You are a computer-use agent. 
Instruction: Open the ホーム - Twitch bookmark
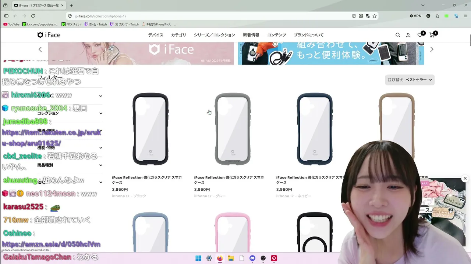point(96,25)
